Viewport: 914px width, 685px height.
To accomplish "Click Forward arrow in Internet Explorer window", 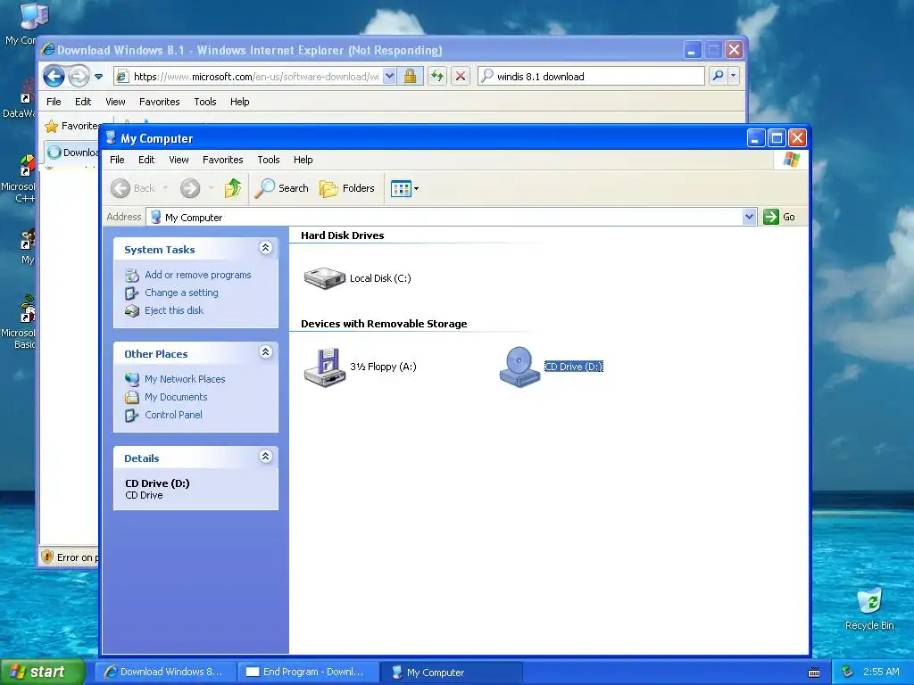I will coord(79,76).
